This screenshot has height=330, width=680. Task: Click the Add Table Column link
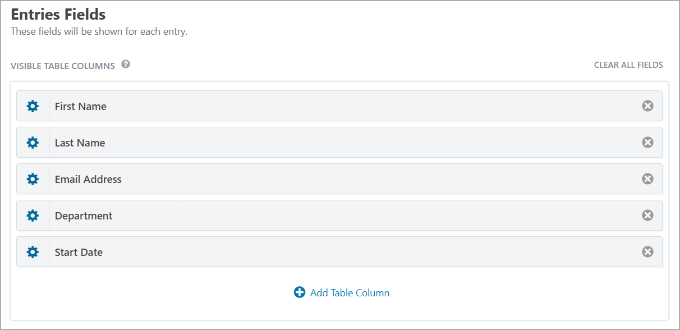click(x=350, y=293)
